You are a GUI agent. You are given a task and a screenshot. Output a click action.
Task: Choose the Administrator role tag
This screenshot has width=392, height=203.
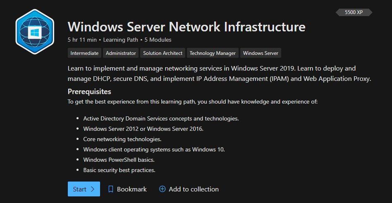pos(121,53)
